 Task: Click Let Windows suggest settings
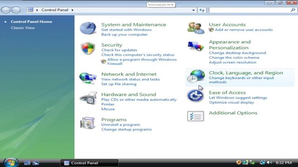point(238,98)
